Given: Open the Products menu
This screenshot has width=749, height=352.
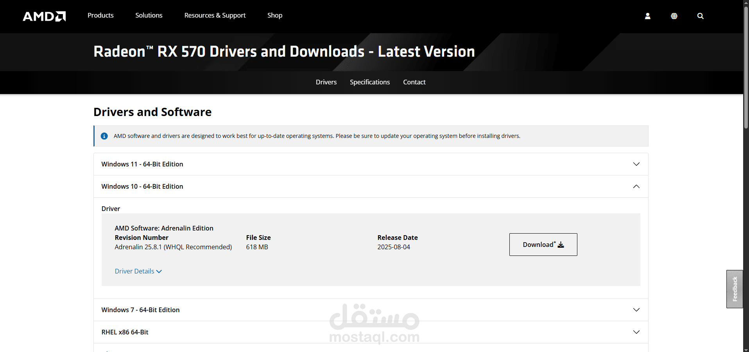Looking at the screenshot, I should [100, 15].
